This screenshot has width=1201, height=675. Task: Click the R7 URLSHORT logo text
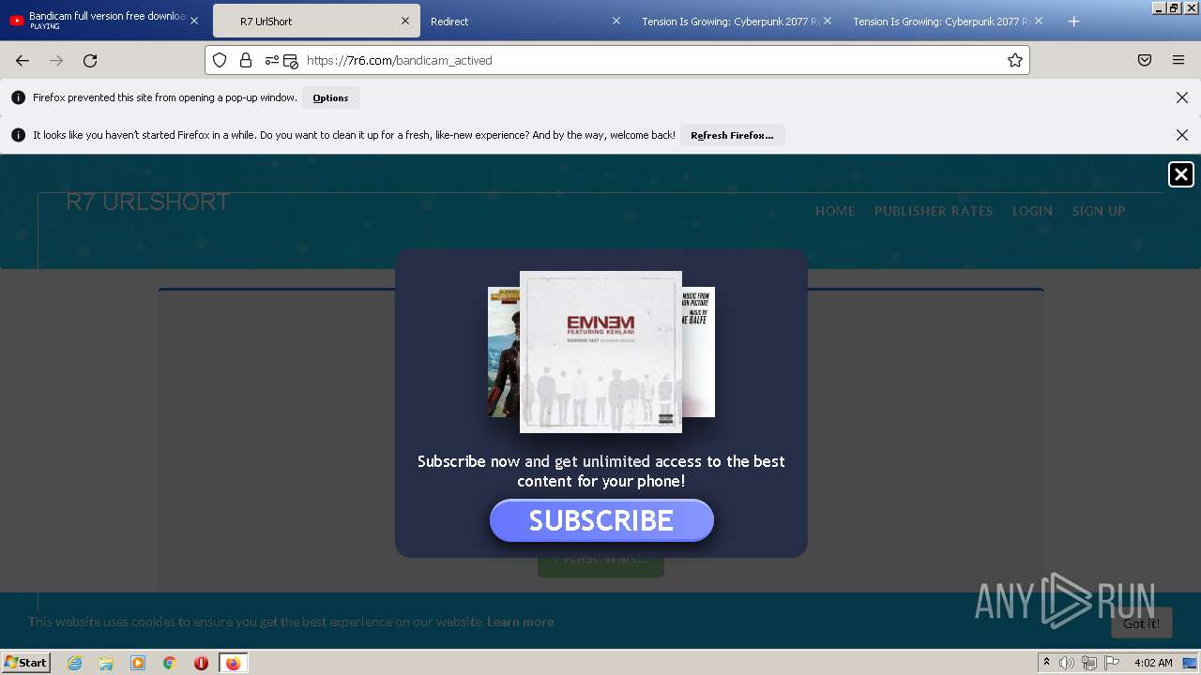click(148, 202)
